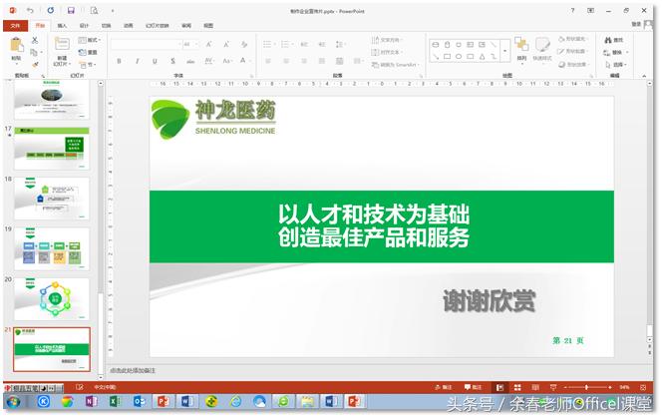Click fit slide to window icon
This screenshot has width=662, height=418.
click(643, 387)
